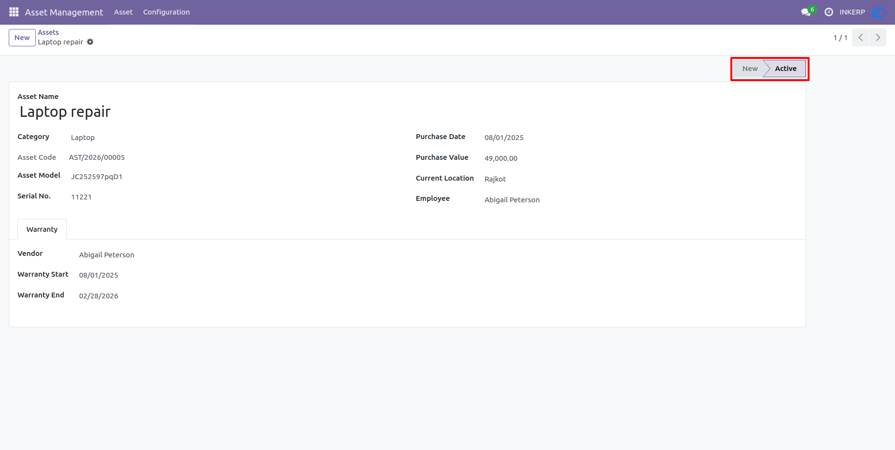Image resolution: width=895 pixels, height=450 pixels.
Task: Click the Current Location label
Action: (x=445, y=178)
